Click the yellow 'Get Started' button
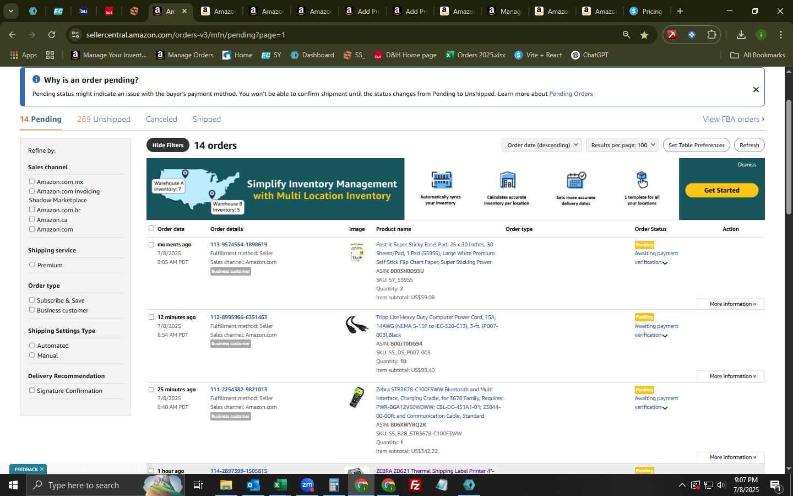Image resolution: width=793 pixels, height=496 pixels. [x=721, y=190]
